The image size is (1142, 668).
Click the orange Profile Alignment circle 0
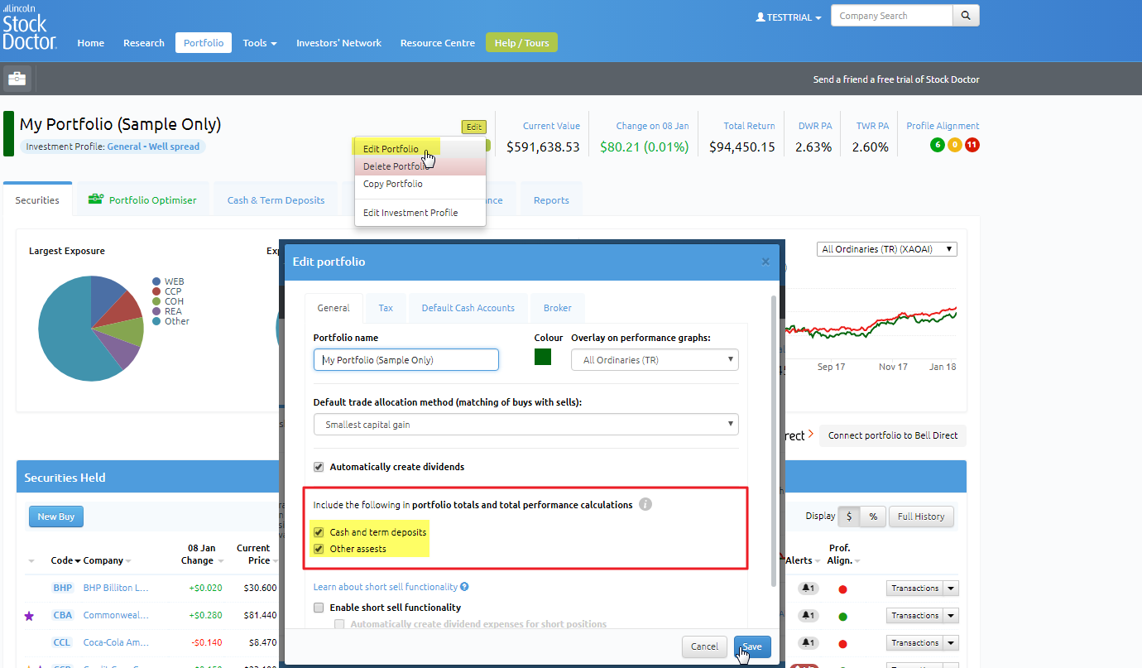954,146
